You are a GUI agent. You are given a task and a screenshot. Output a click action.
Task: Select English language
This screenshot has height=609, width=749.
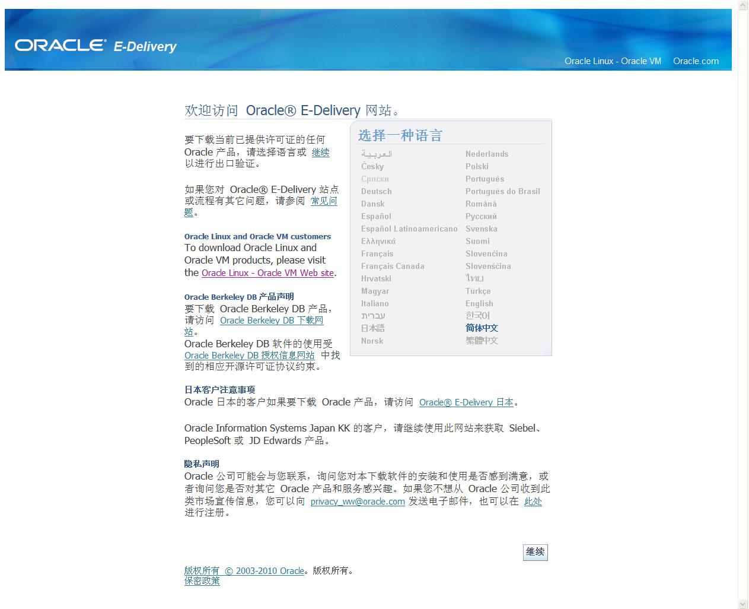[x=479, y=303]
